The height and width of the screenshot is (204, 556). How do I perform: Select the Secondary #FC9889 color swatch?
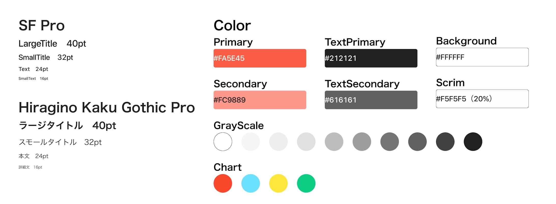[x=260, y=100]
